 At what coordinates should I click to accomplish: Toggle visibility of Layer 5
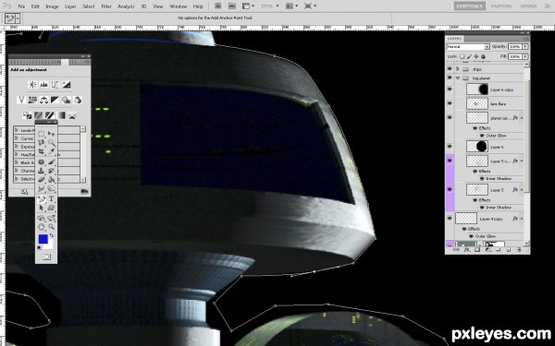coord(450,189)
